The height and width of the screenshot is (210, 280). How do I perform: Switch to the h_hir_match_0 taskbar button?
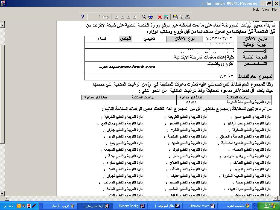point(94,206)
